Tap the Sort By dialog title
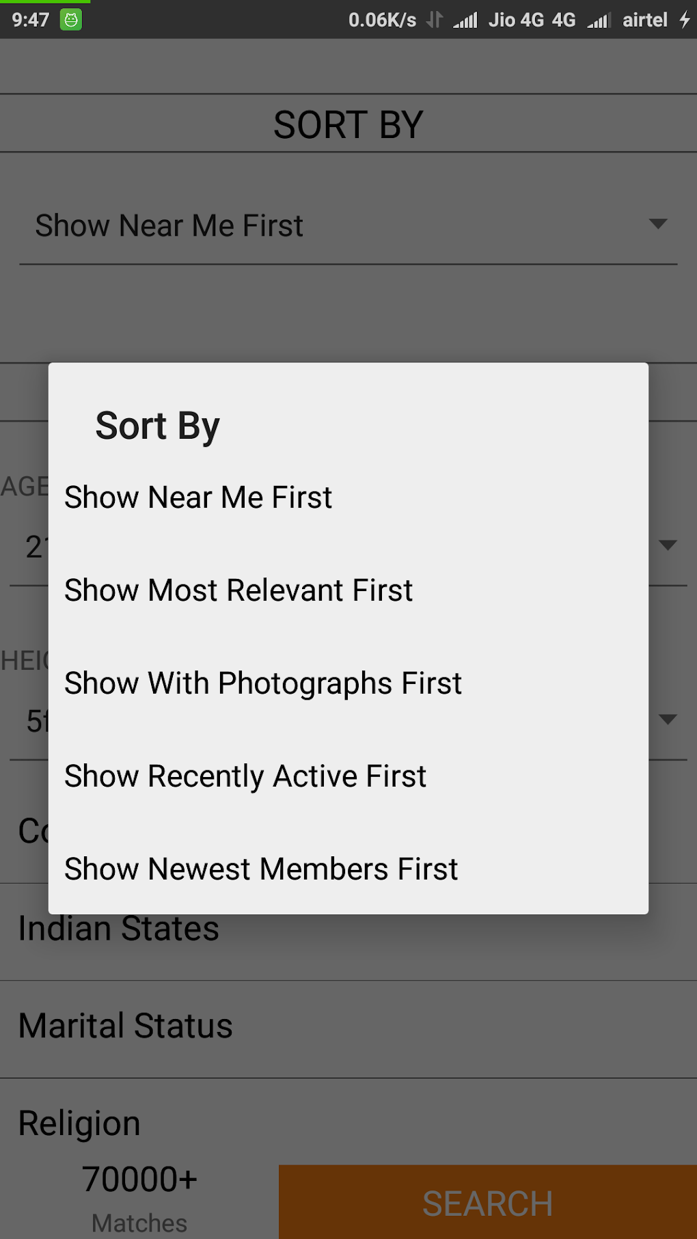 158,426
